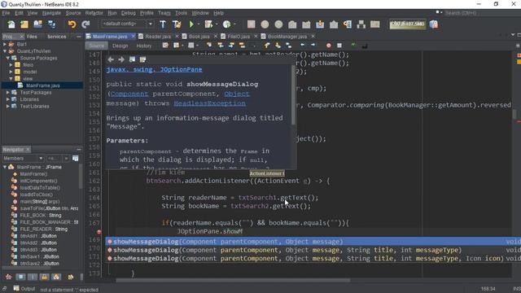Collapse the QuanLyThuVien project node
This screenshot has width=521, height=293.
pyautogui.click(x=5, y=50)
